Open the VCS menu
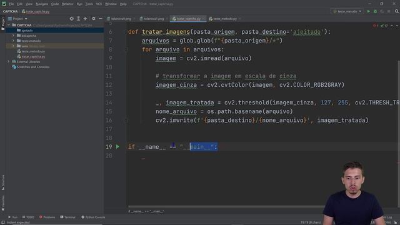400x225 pixels. tap(99, 4)
